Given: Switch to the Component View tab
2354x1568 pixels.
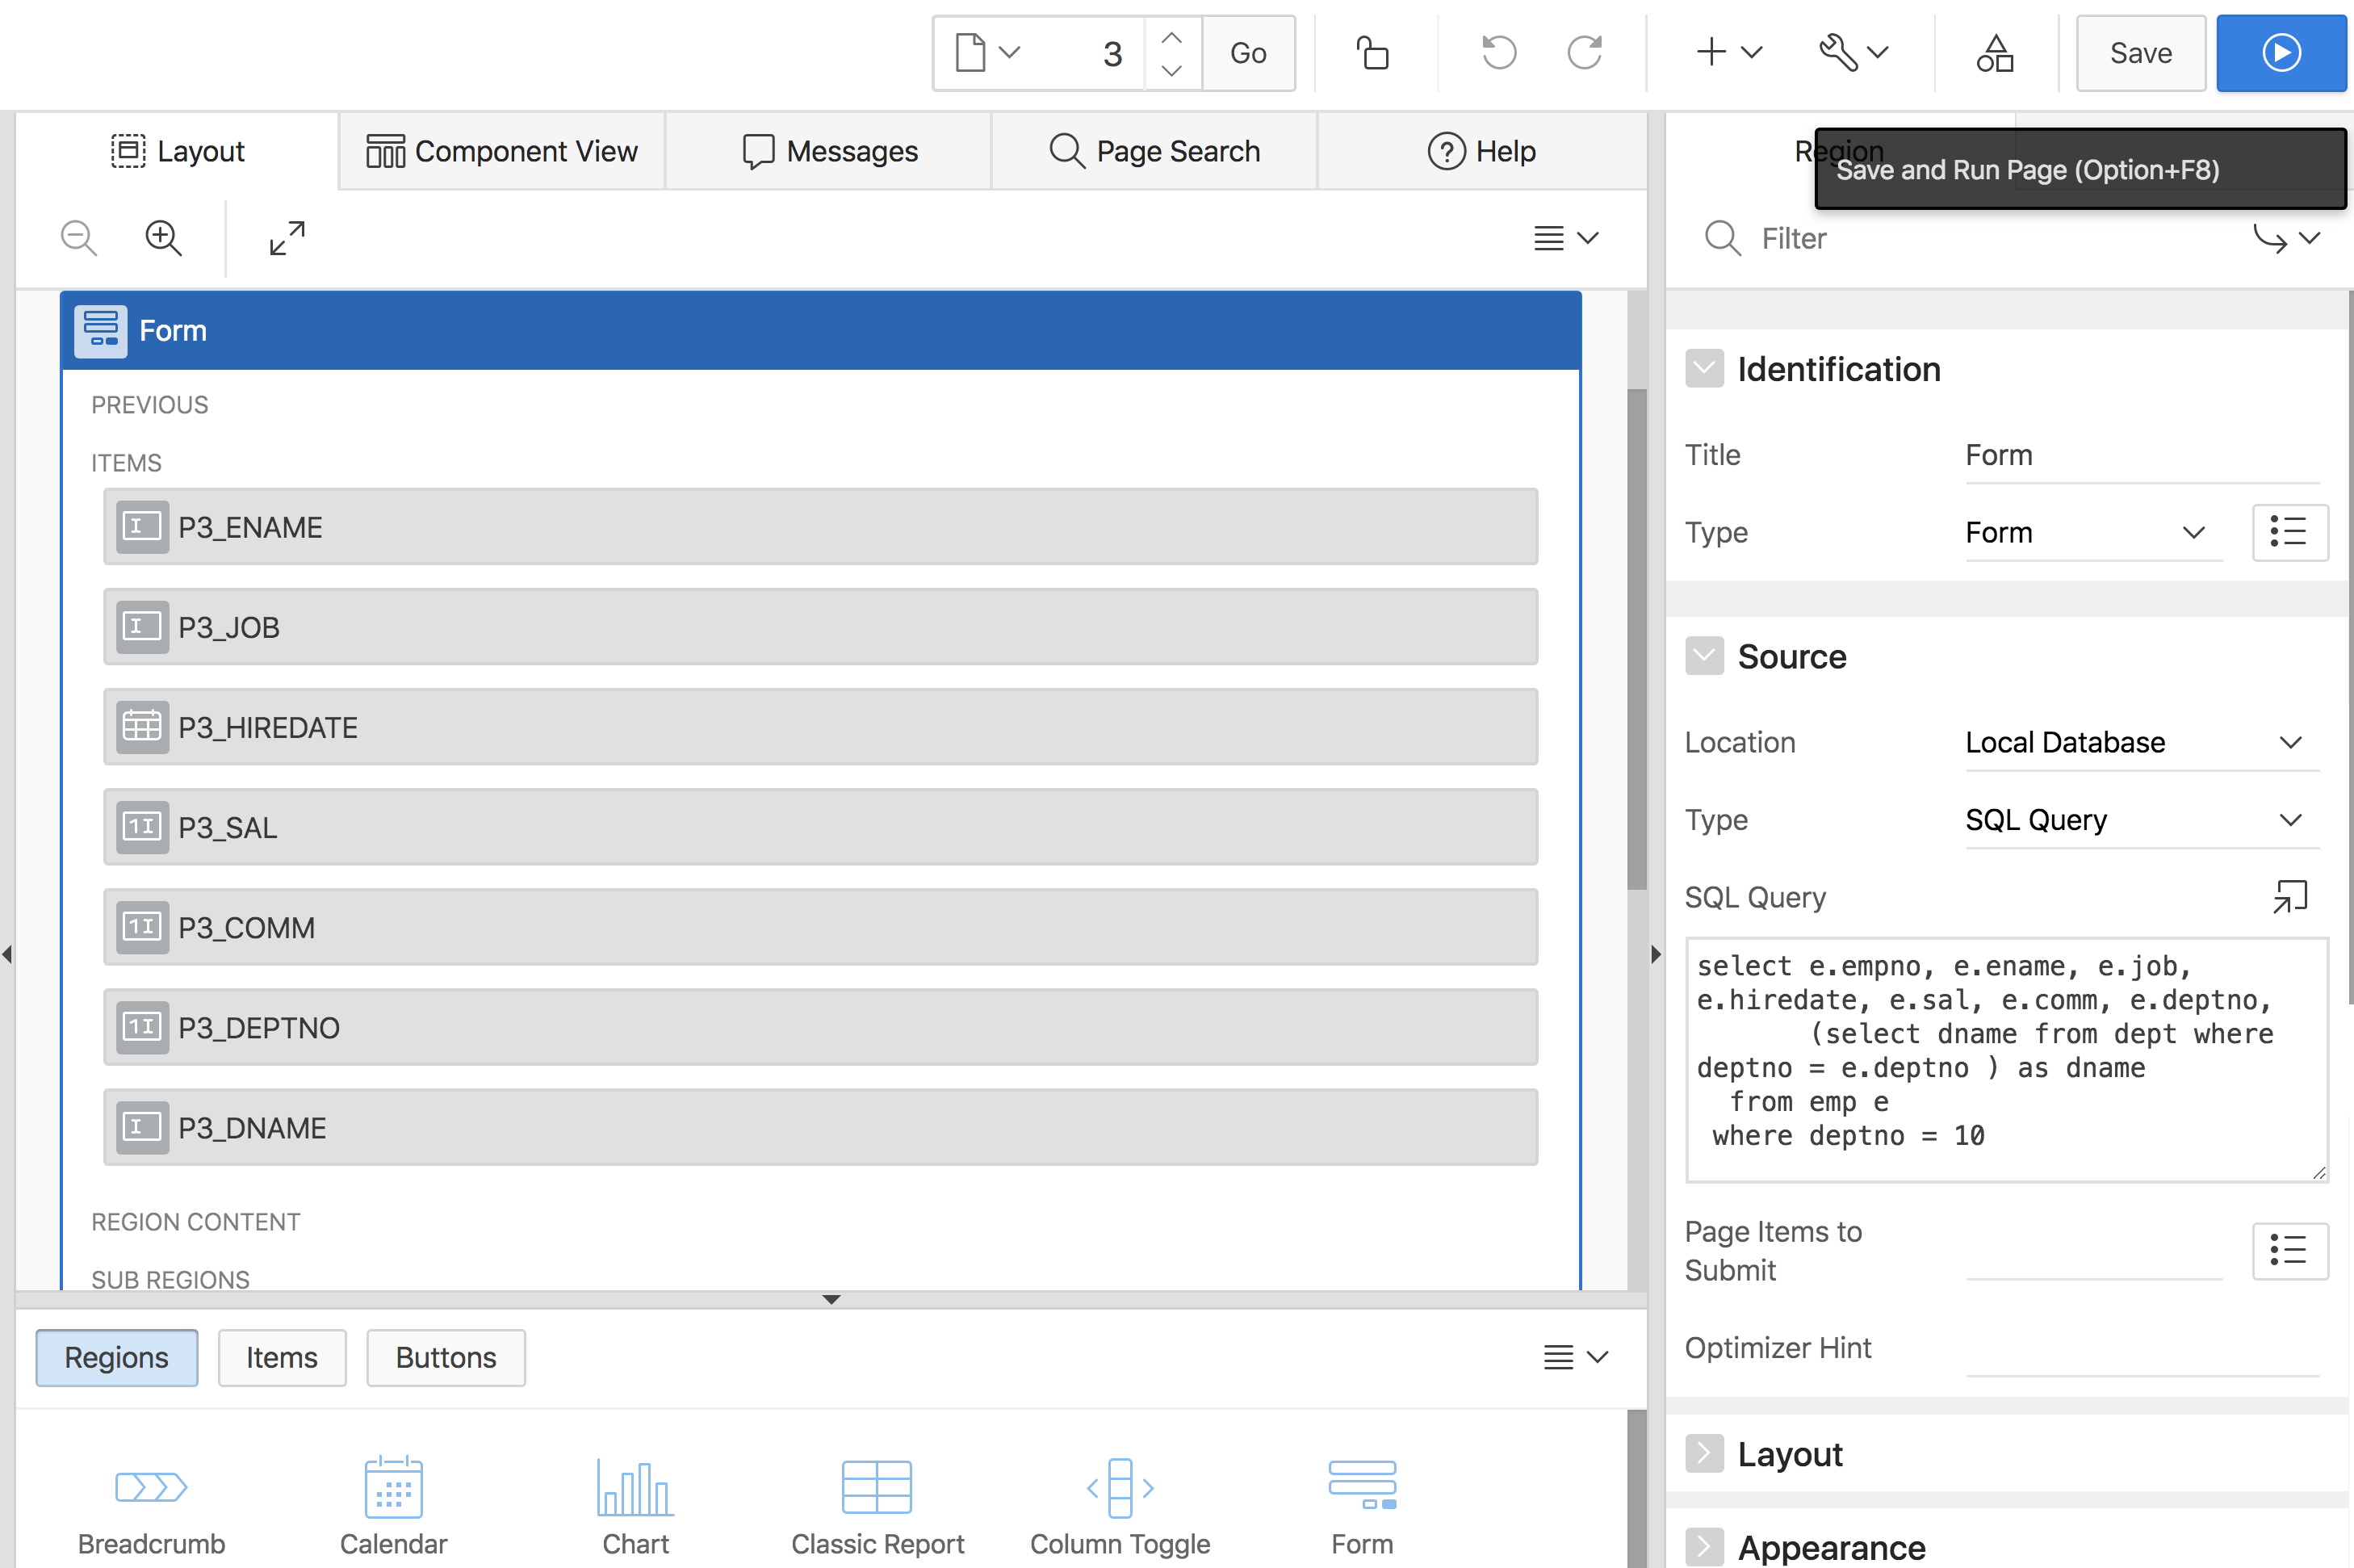Looking at the screenshot, I should coord(502,151).
